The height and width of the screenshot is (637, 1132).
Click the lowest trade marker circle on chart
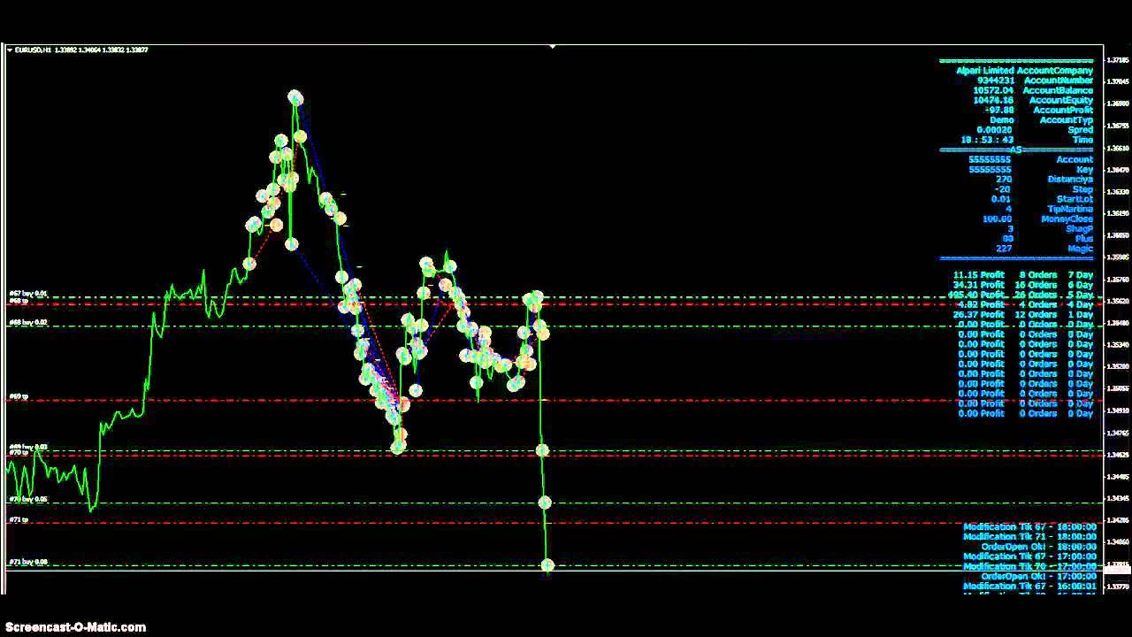[x=547, y=565]
